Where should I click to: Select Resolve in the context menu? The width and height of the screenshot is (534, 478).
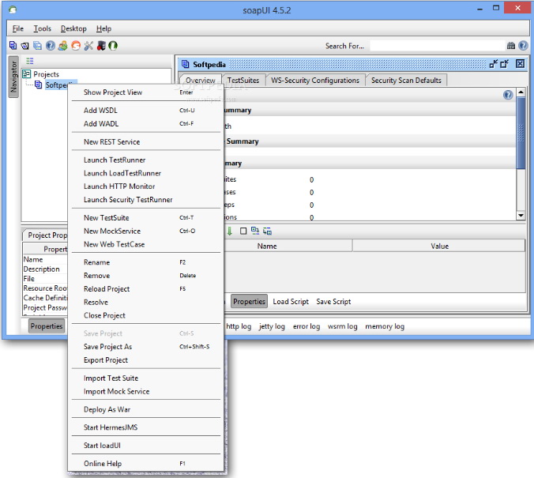(x=146, y=302)
